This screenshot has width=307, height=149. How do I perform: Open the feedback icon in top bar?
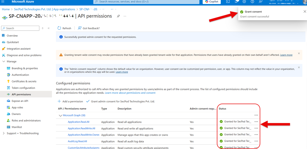pos(260,2)
